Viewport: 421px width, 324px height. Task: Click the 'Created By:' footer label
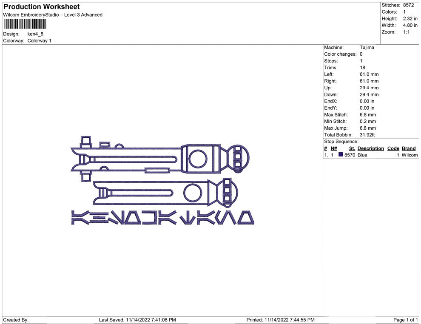(x=16, y=320)
